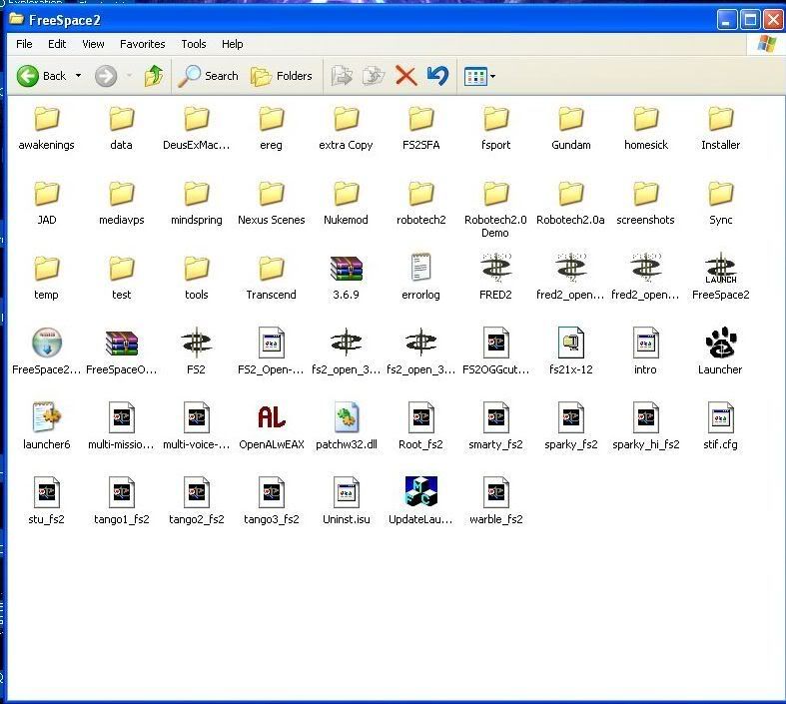786x704 pixels.
Task: Select the 3.6.9 WinRAR archive
Action: pyautogui.click(x=346, y=278)
